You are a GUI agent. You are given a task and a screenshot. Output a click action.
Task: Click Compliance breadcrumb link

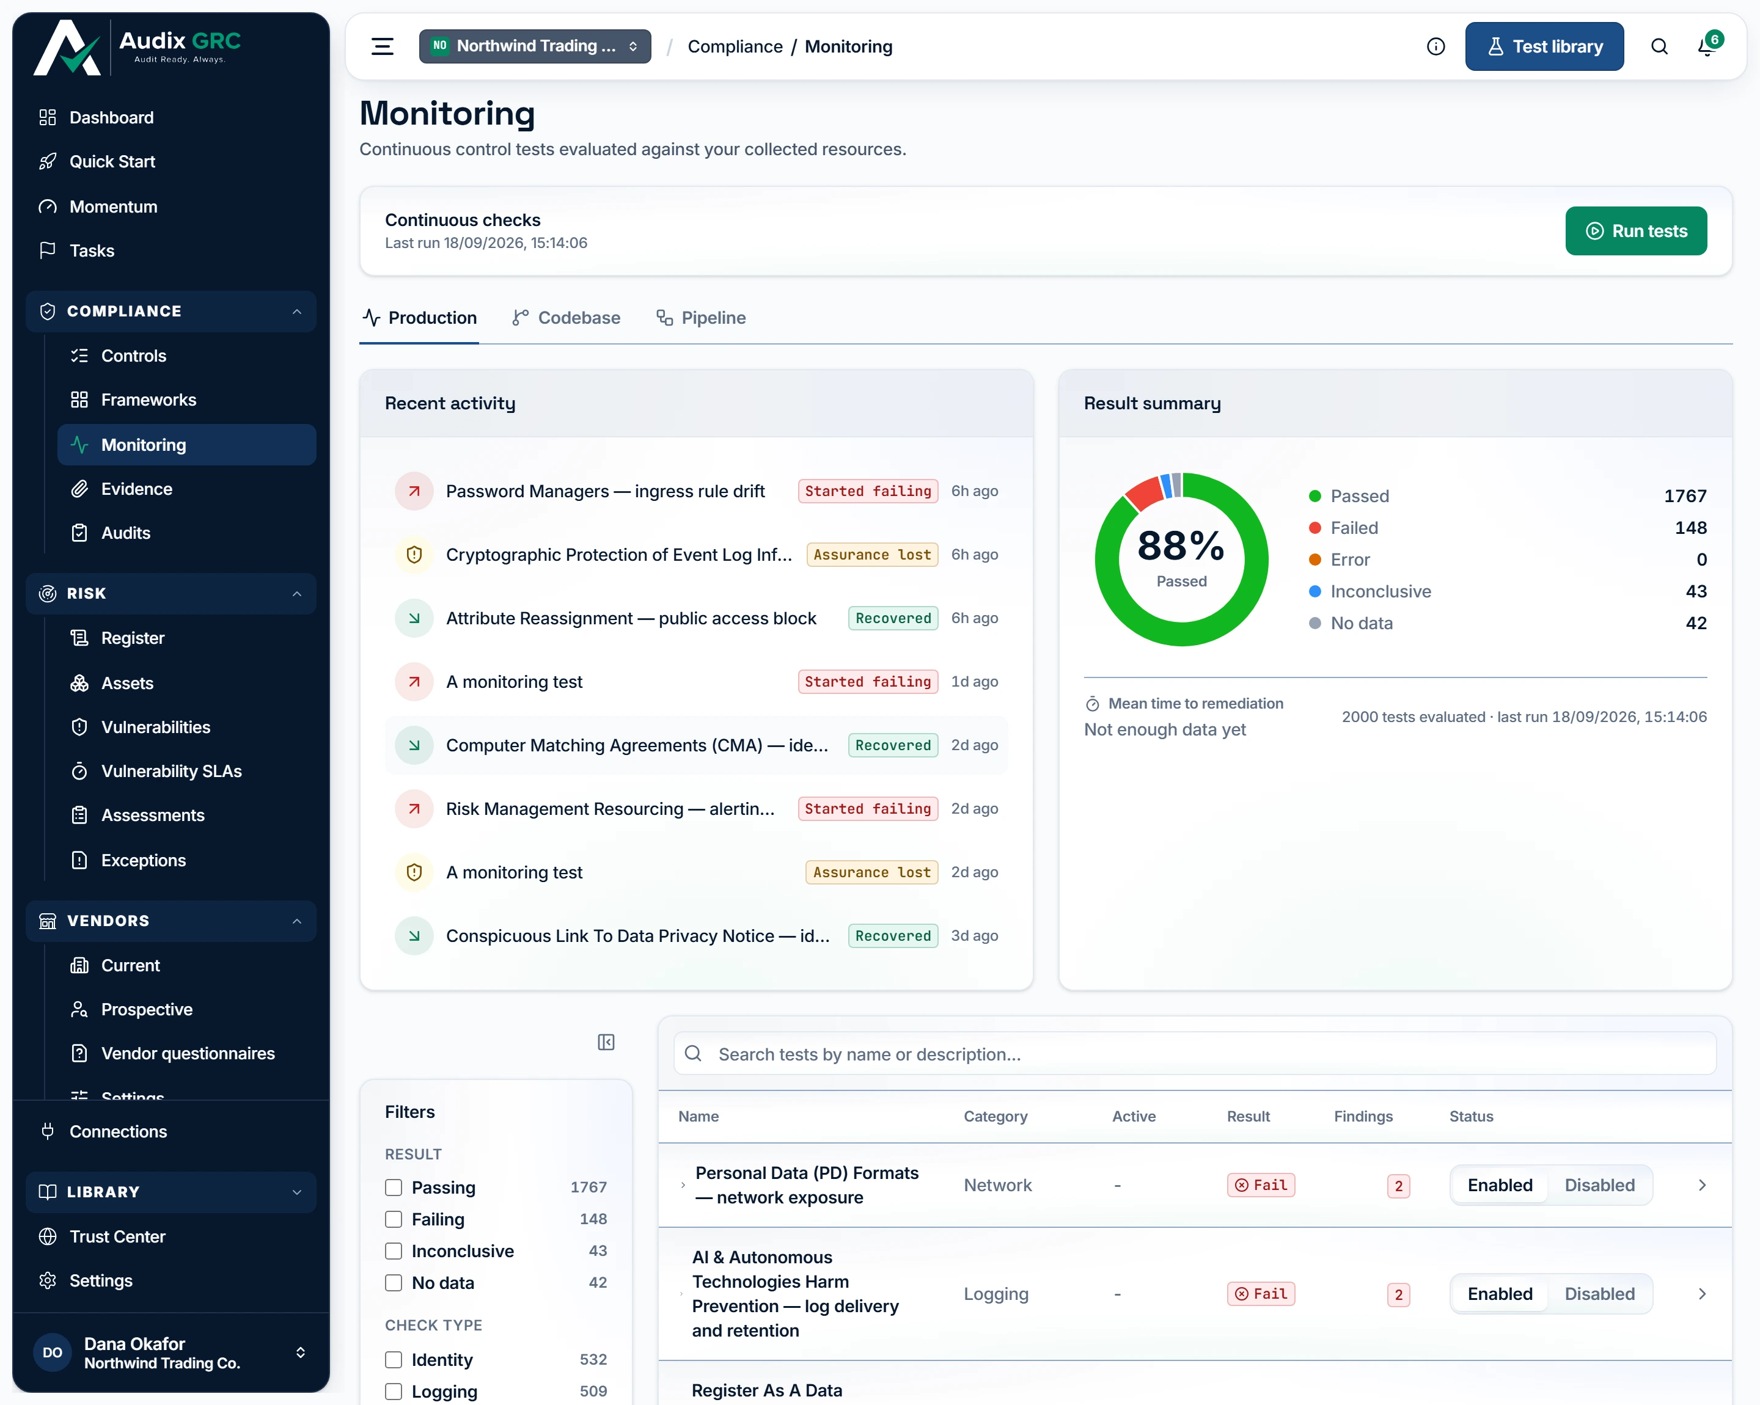(735, 46)
